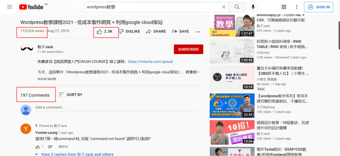Open settings three-dot menu in header
The image size is (340, 156).
pos(297,7)
